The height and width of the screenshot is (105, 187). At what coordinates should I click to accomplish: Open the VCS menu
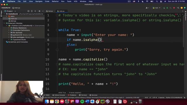tap(75, 1)
